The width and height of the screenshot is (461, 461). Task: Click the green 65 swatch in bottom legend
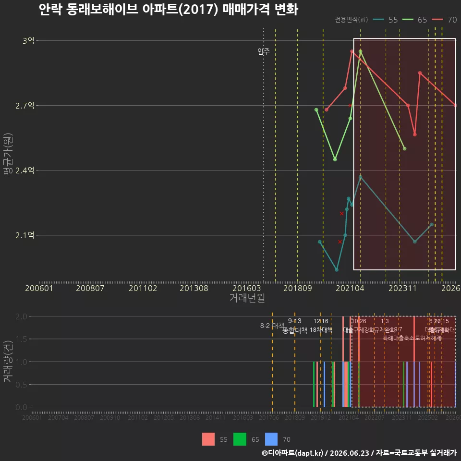coord(240,439)
